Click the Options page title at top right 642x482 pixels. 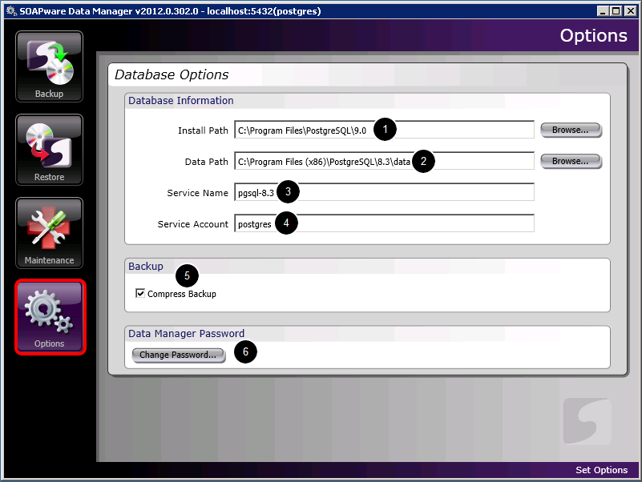point(593,35)
